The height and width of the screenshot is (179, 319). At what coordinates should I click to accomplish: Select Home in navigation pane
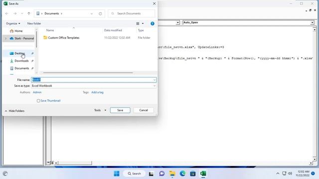[x=18, y=31]
